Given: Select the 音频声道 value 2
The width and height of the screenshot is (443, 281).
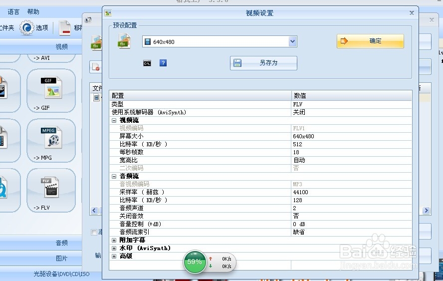Looking at the screenshot, I should [294, 208].
